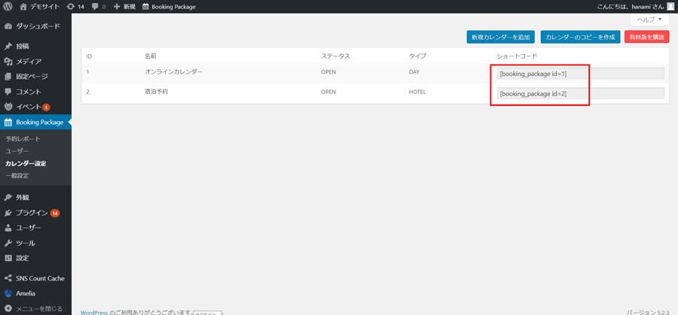
Task: Click the メディア icon in sidebar
Action: coord(8,62)
